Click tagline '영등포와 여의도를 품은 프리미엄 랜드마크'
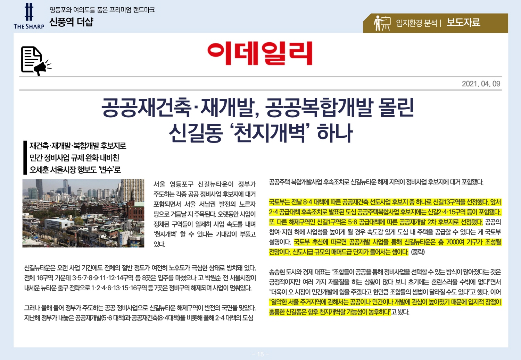This screenshot has width=521, height=360. click(102, 10)
